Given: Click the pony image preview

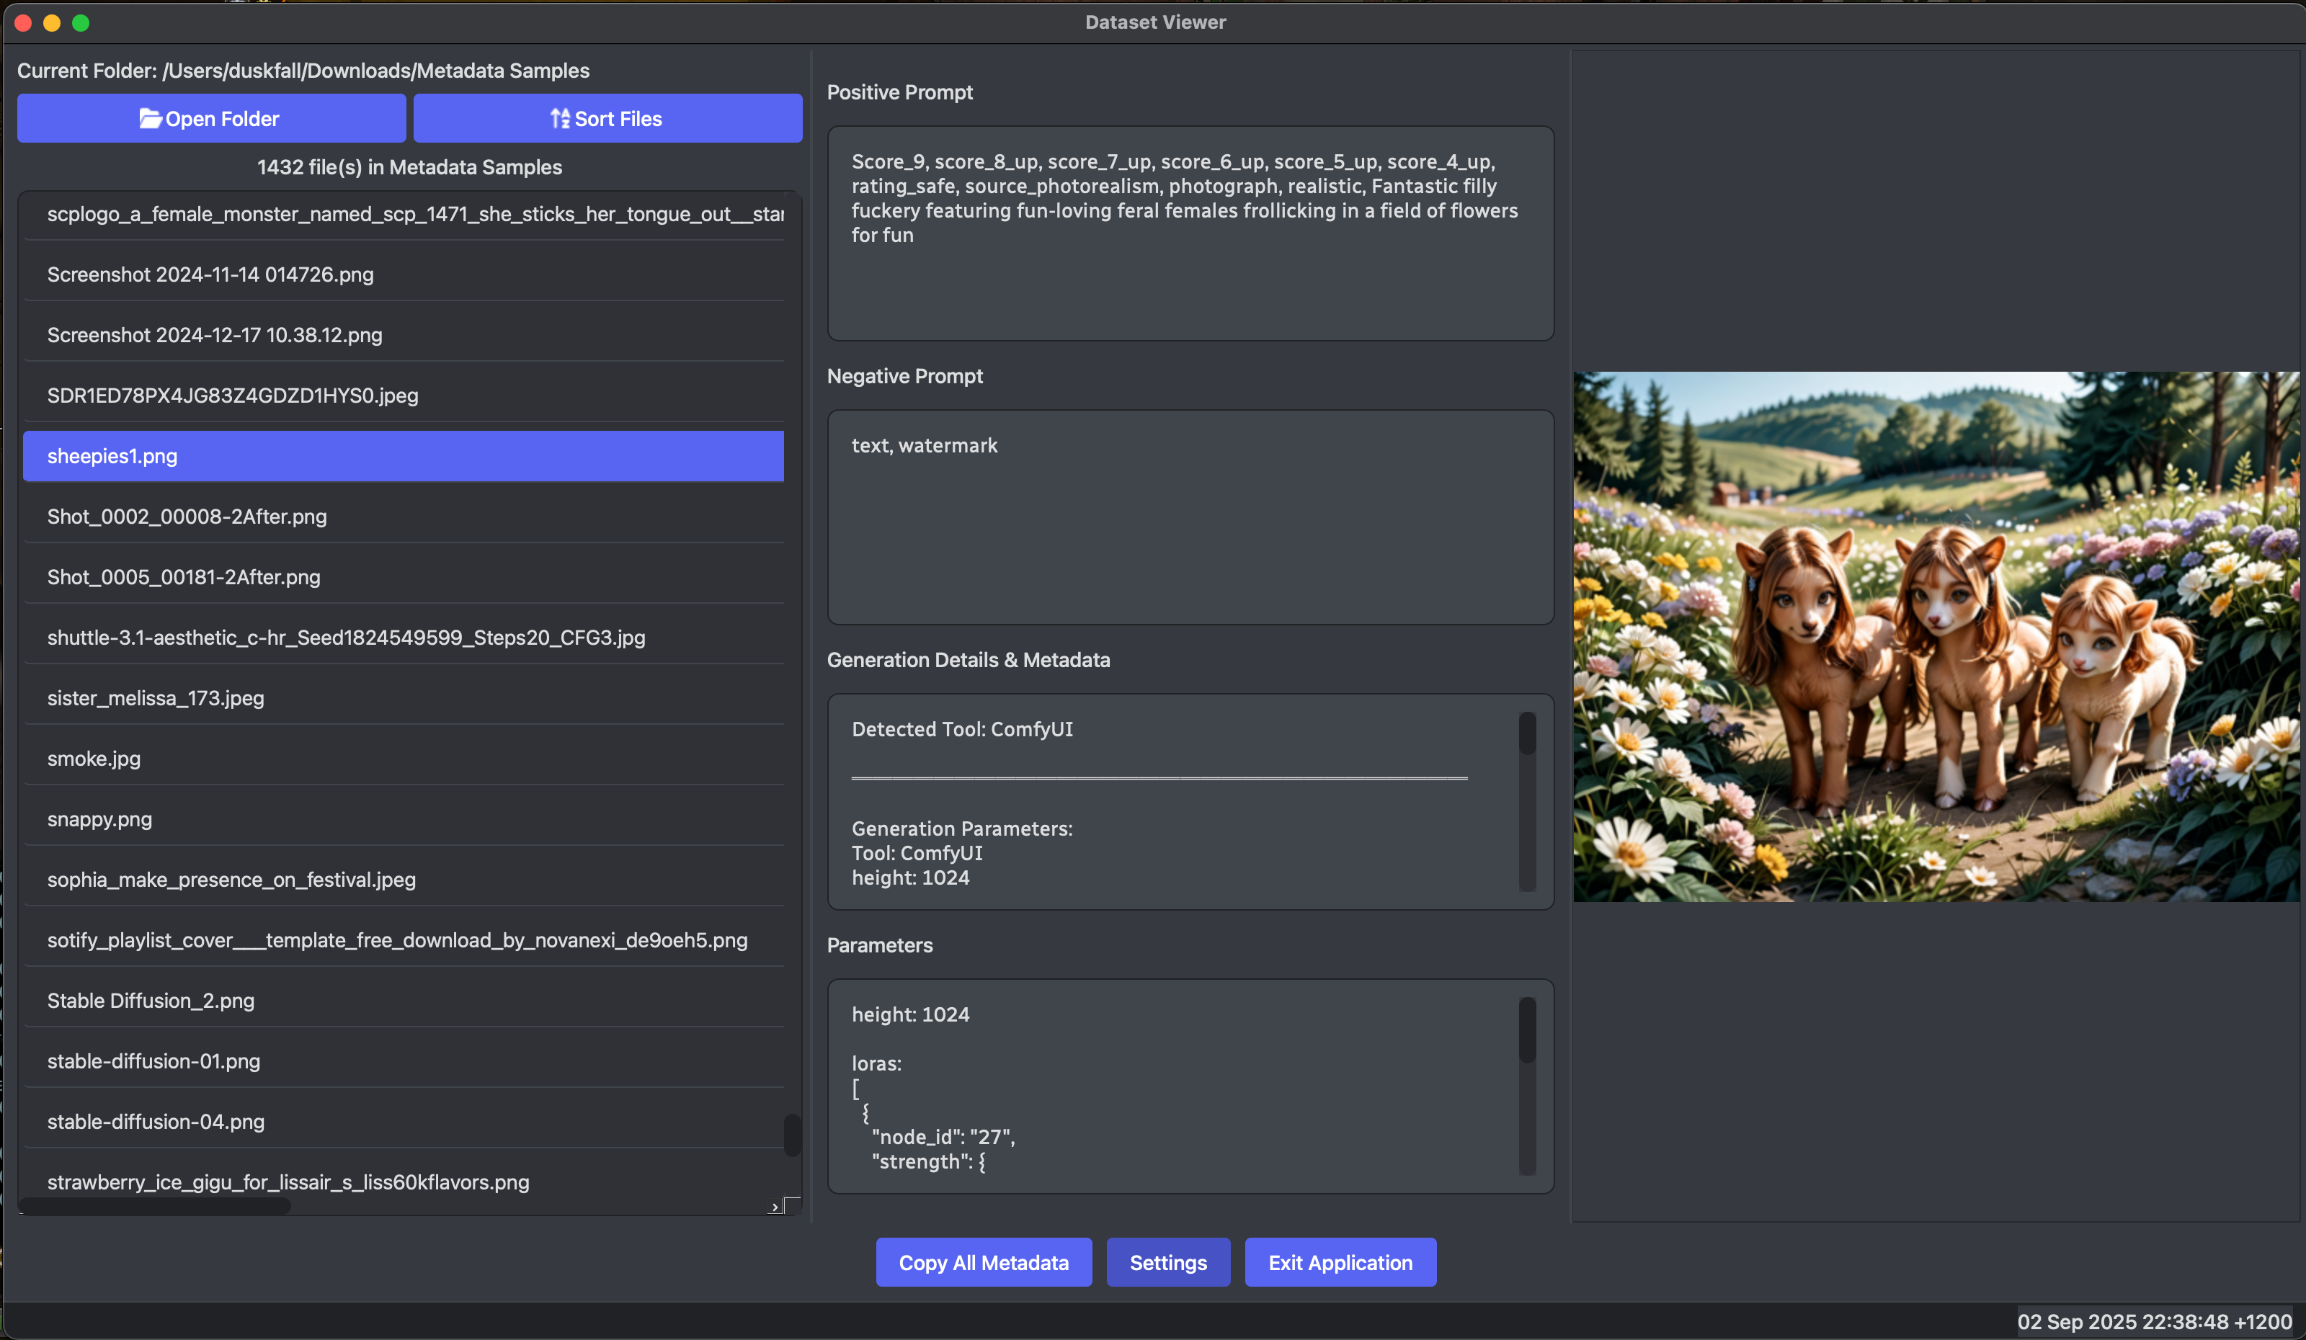Looking at the screenshot, I should (x=1936, y=635).
